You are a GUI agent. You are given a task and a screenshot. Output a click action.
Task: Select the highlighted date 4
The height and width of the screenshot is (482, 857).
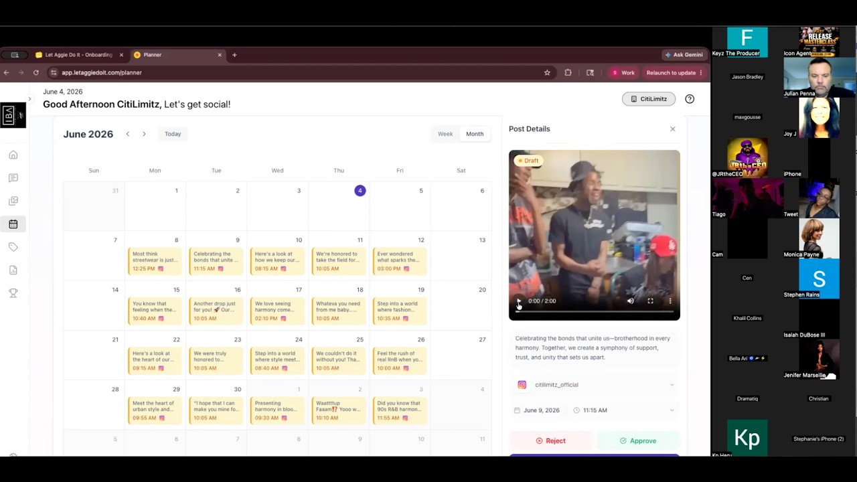[360, 191]
